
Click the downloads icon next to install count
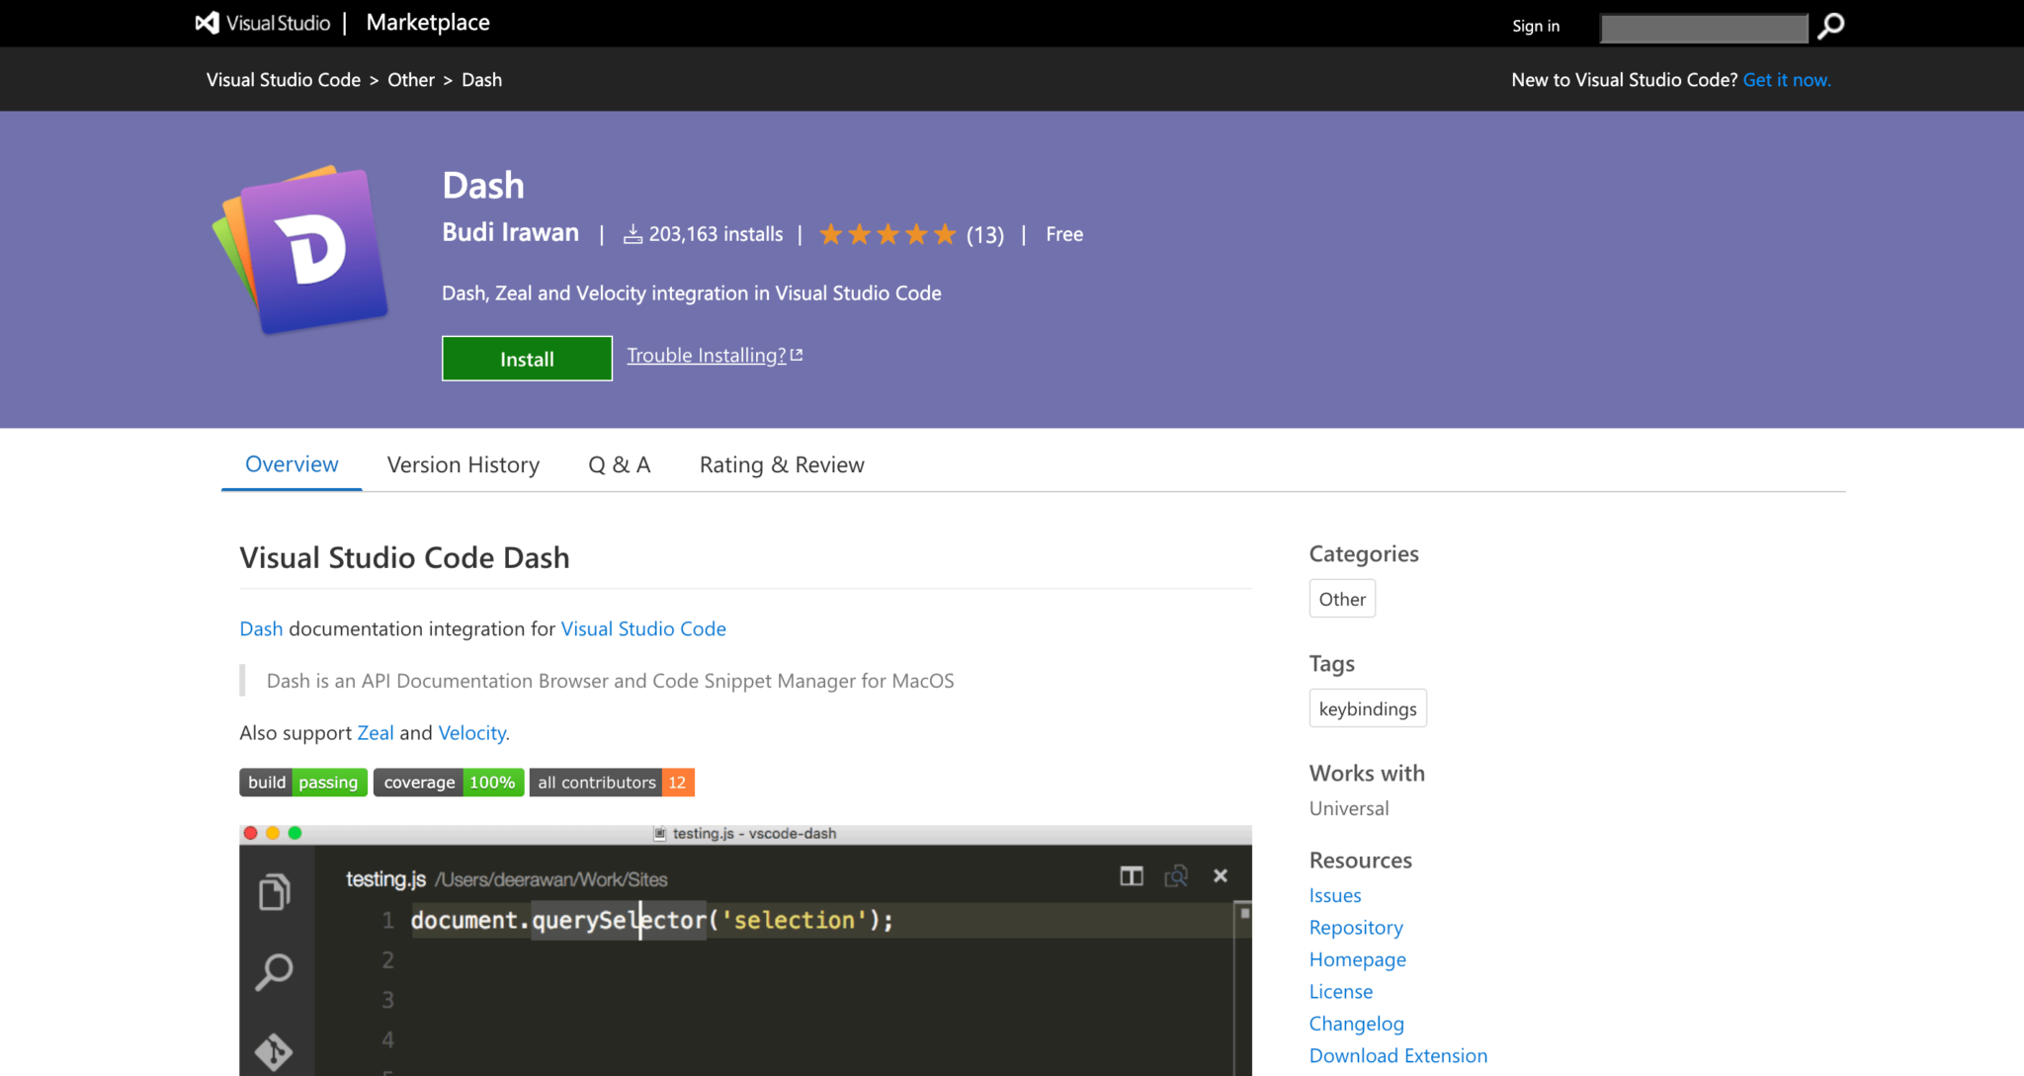coord(632,233)
